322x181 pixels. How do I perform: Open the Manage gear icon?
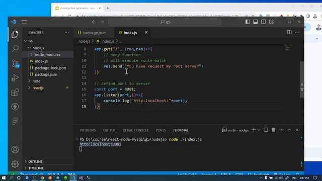point(15,164)
